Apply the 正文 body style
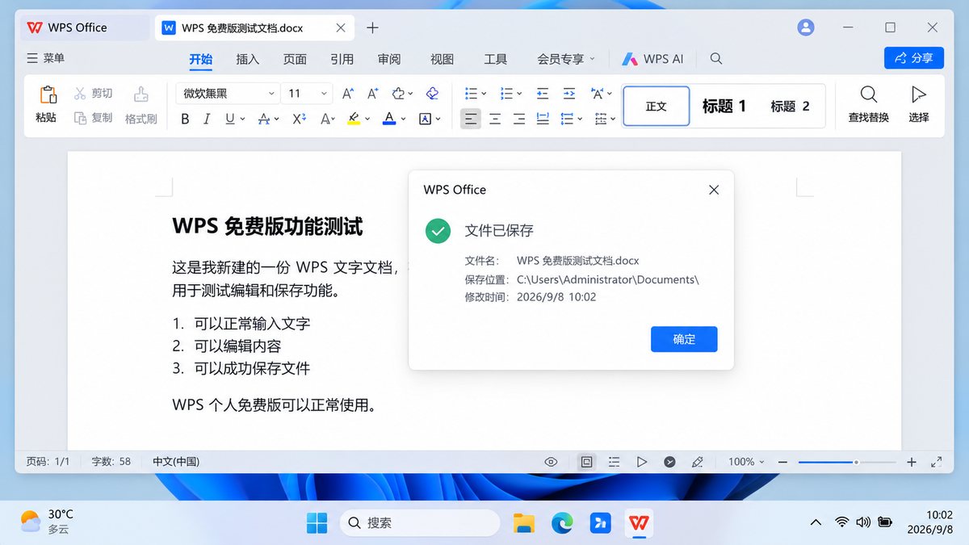The height and width of the screenshot is (545, 969). [656, 106]
